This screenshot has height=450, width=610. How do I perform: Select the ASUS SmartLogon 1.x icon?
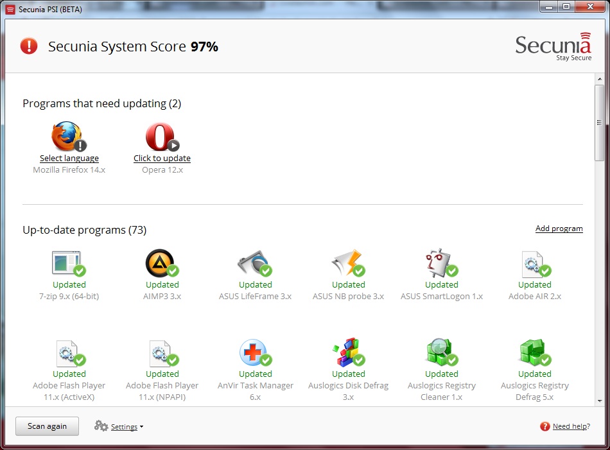pos(442,263)
